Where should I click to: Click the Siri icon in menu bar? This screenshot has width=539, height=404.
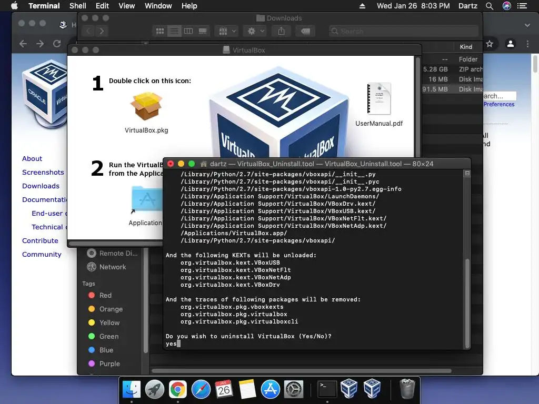pos(507,6)
